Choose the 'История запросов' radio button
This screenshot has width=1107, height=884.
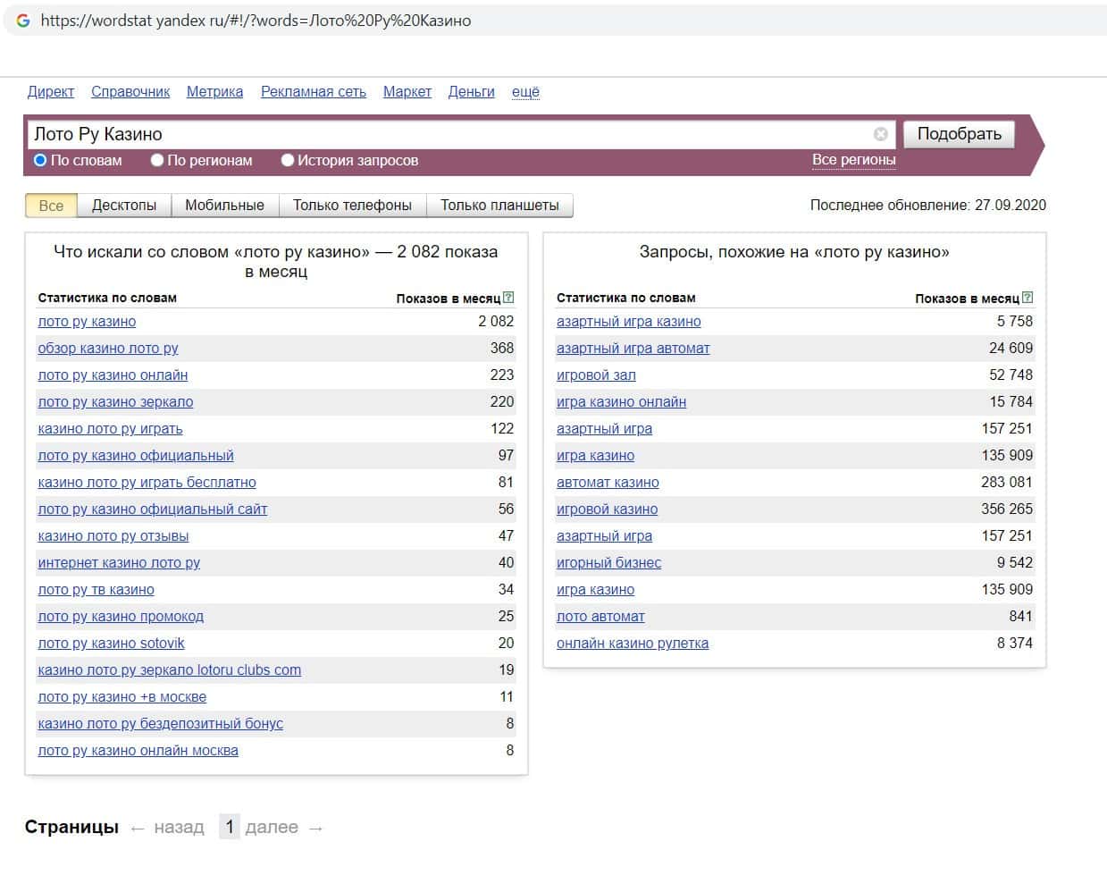tap(288, 160)
